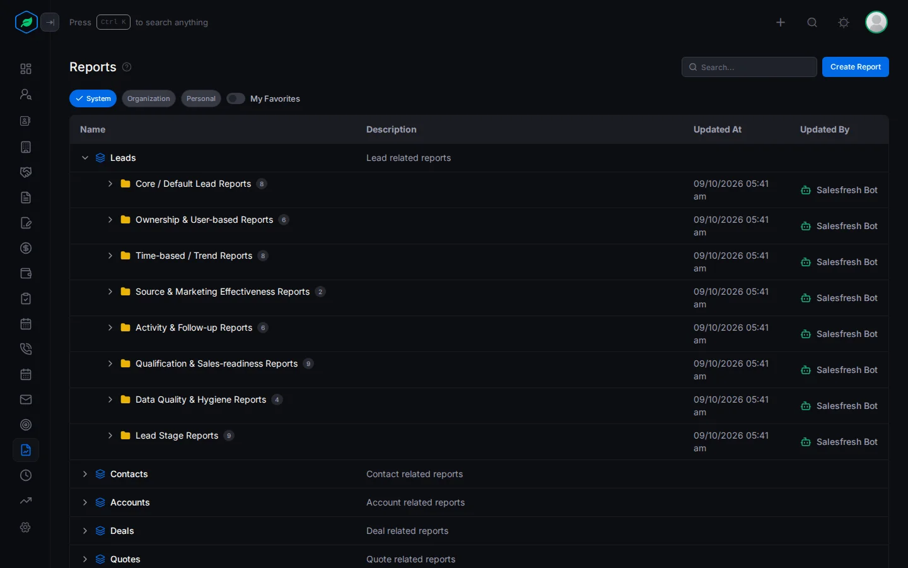This screenshot has width=908, height=568.
Task: Expand Core / Default Lead Reports folder
Action: tap(110, 184)
